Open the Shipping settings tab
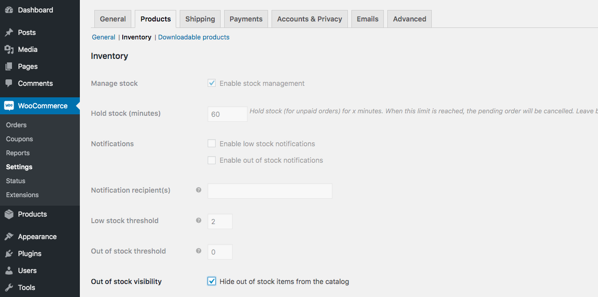Viewport: 598px width, 297px height. [200, 19]
